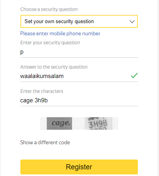
Task: Click the noisy gap between the captcha images
Action: [78, 123]
